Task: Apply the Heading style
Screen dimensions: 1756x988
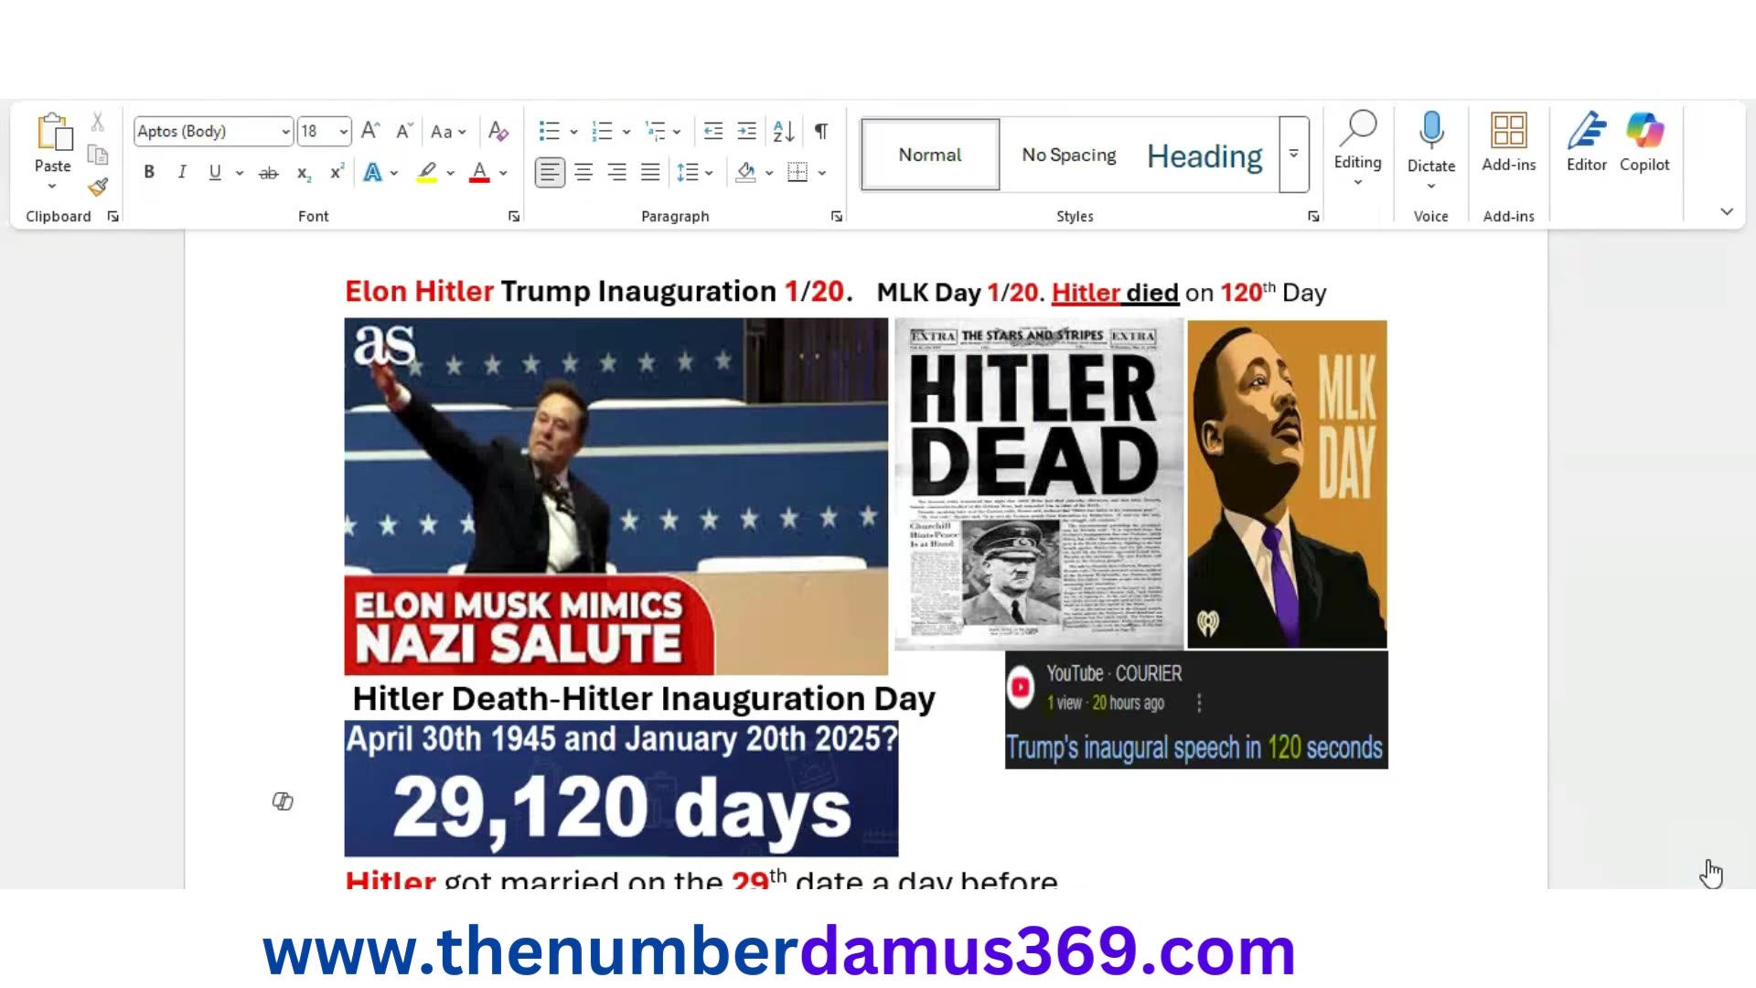Action: point(1204,155)
